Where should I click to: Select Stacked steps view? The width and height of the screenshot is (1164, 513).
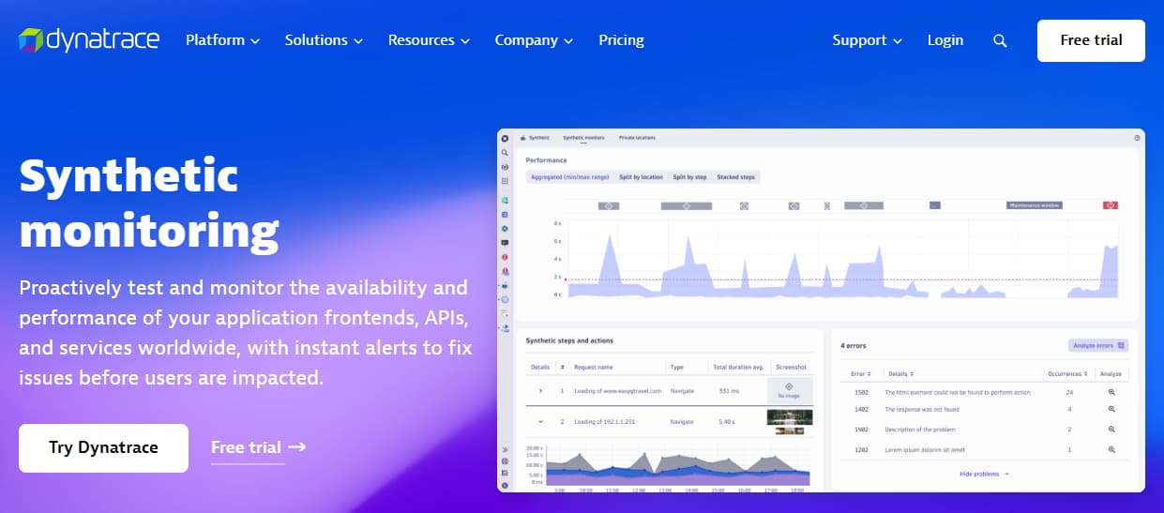pos(735,177)
